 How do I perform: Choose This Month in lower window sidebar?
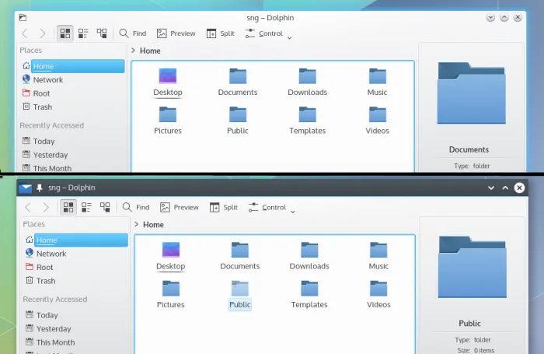(x=55, y=342)
